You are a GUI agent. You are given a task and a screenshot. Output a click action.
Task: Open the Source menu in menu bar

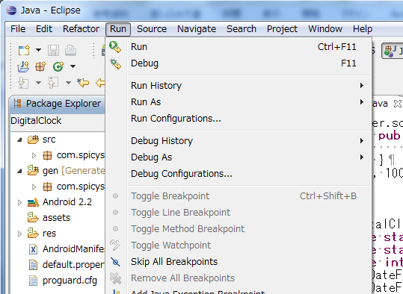(152, 29)
